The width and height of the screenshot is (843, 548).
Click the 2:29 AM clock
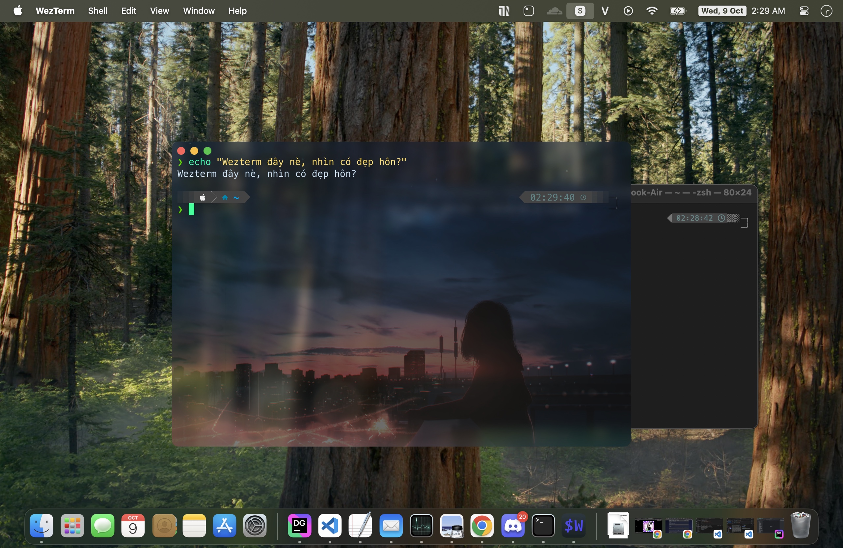coord(768,11)
